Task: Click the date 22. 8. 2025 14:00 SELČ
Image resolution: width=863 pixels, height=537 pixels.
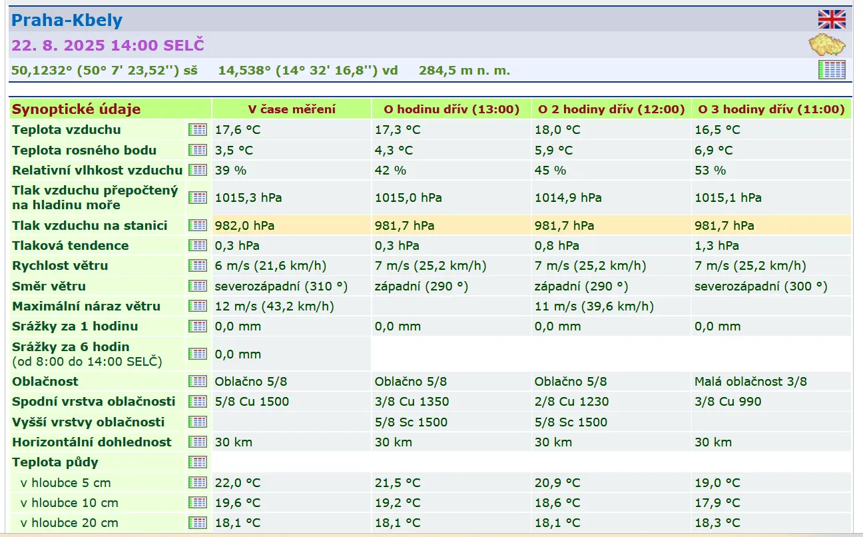Action: tap(108, 45)
